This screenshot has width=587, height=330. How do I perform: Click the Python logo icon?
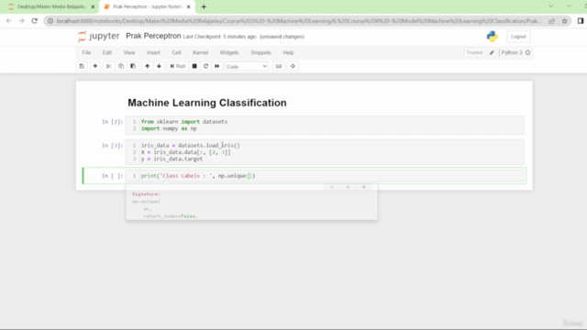493,37
